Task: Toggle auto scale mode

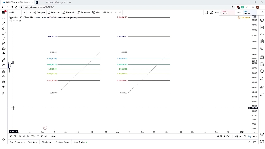Action: point(254,136)
